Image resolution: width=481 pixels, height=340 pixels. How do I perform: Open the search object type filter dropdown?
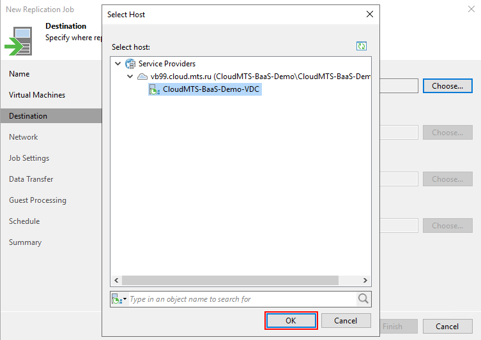click(x=119, y=299)
